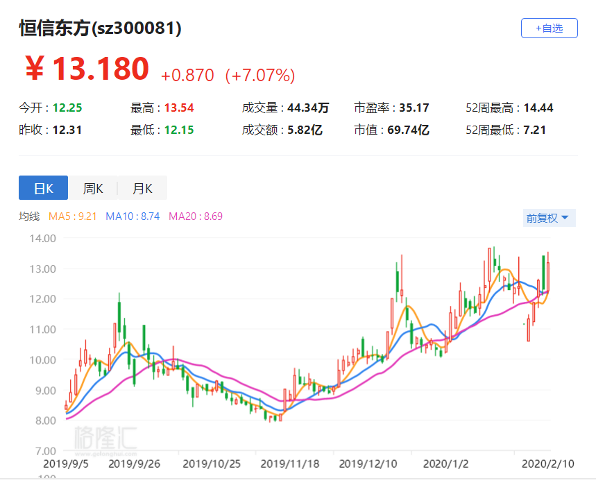Click the x-axis date 2019/12/10
The width and height of the screenshot is (596, 485).
pyautogui.click(x=368, y=463)
